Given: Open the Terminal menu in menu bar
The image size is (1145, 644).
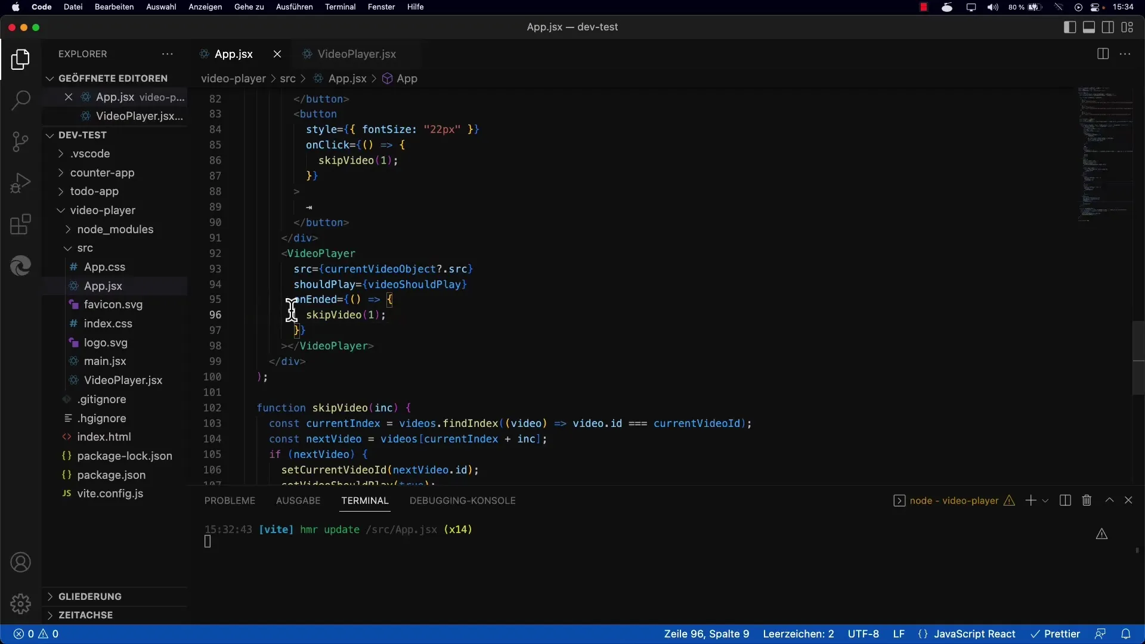Looking at the screenshot, I should (340, 7).
